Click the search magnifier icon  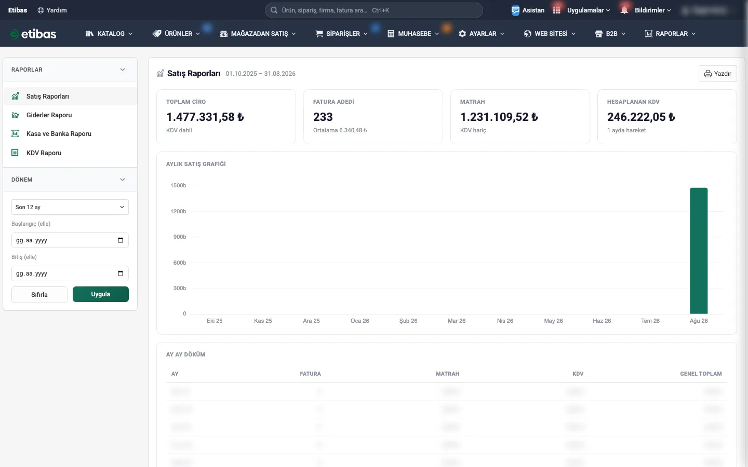pyautogui.click(x=274, y=10)
